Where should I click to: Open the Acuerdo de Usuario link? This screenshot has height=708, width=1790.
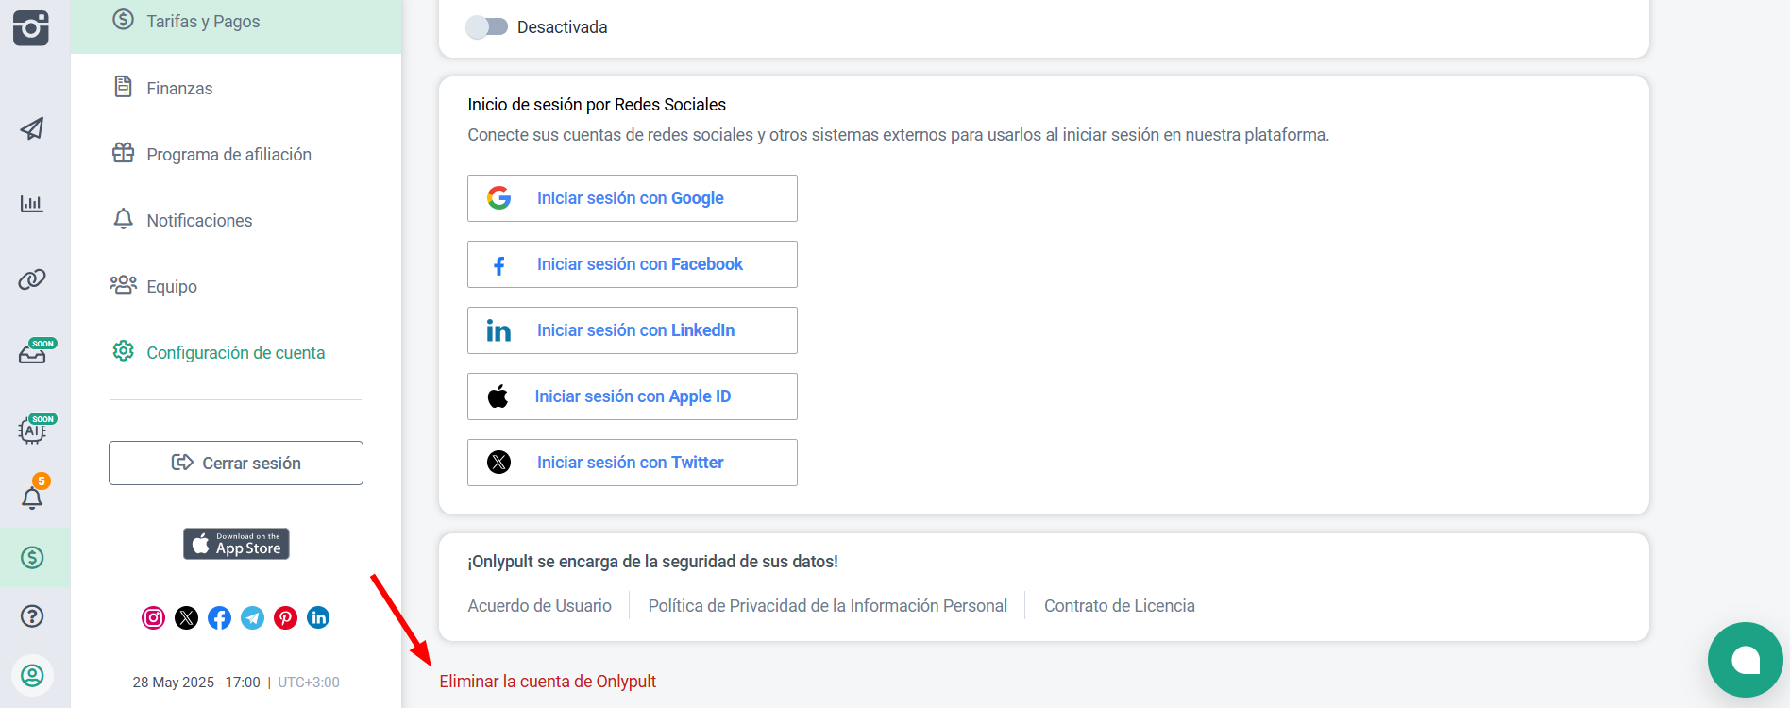[539, 606]
